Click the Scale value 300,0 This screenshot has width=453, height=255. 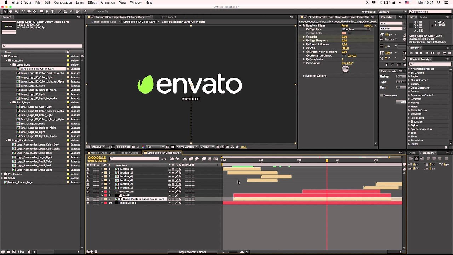[x=345, y=48]
